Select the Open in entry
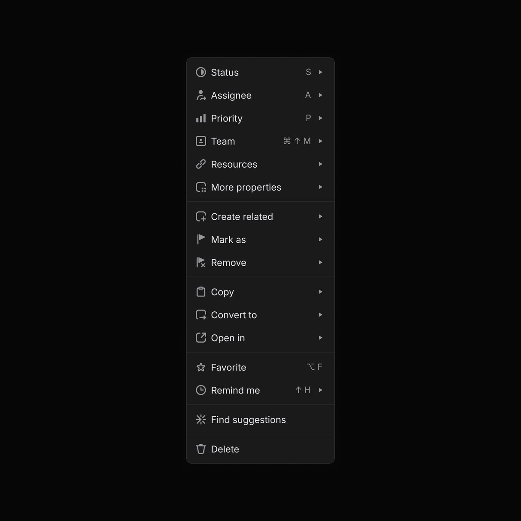521x521 pixels. tap(260, 338)
